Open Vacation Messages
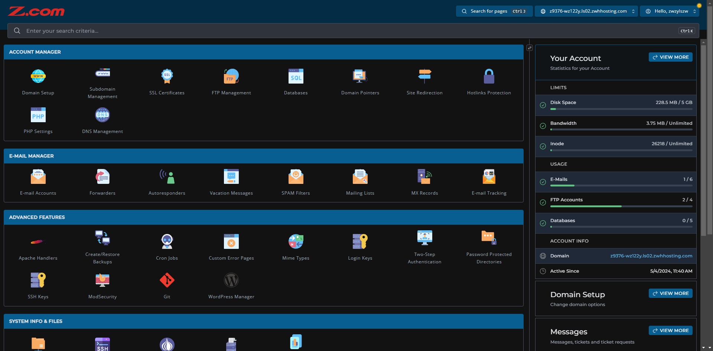Viewport: 713px width, 351px height. [x=231, y=182]
